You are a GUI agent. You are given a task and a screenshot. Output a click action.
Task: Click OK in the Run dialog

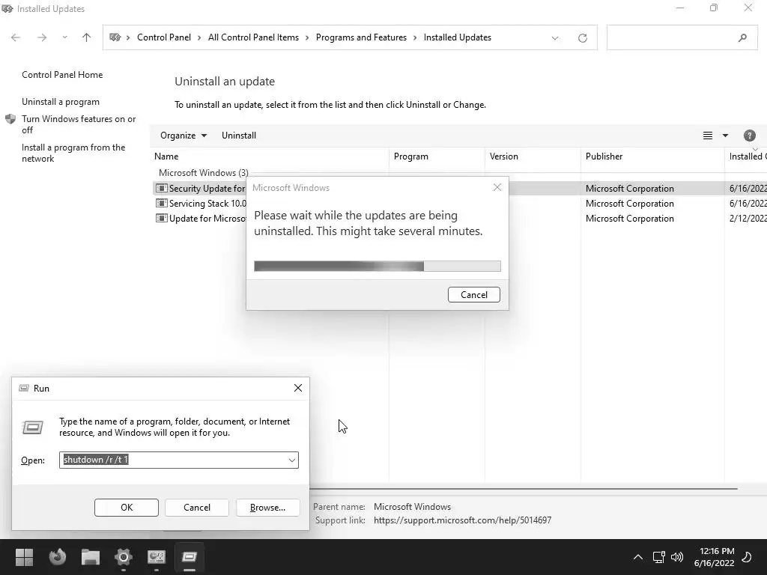[x=126, y=508]
